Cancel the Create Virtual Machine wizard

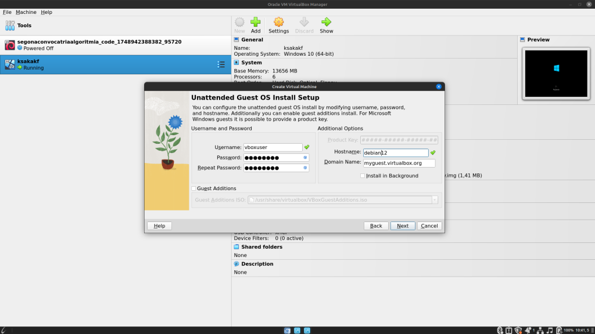point(429,226)
